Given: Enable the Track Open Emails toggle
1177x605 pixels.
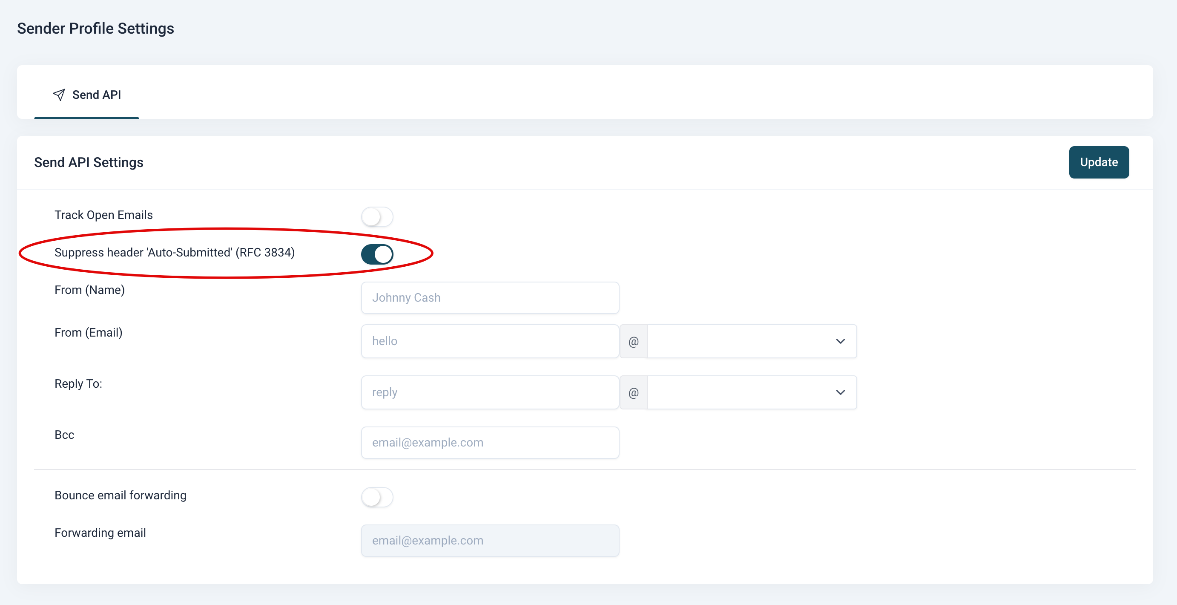Looking at the screenshot, I should [x=377, y=217].
